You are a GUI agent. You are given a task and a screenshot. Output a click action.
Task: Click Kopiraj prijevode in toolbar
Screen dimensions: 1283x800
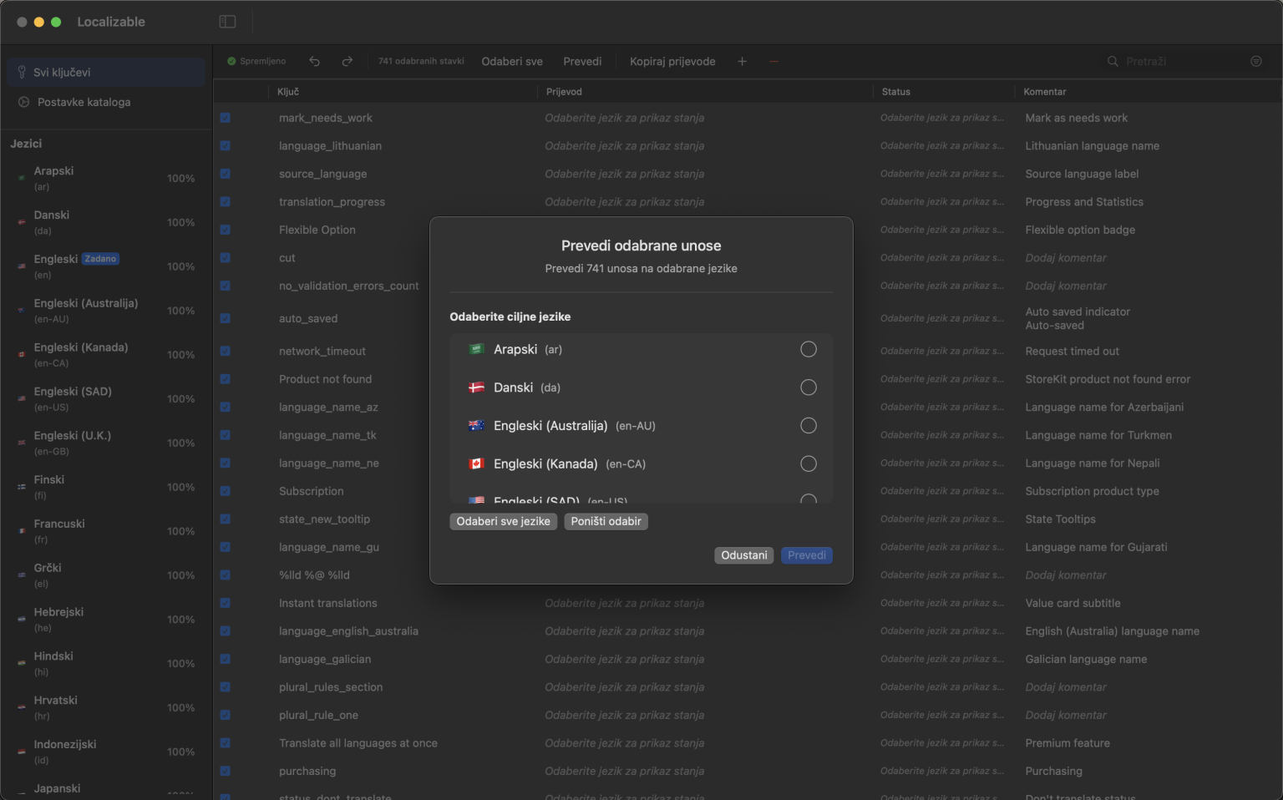[x=672, y=61]
